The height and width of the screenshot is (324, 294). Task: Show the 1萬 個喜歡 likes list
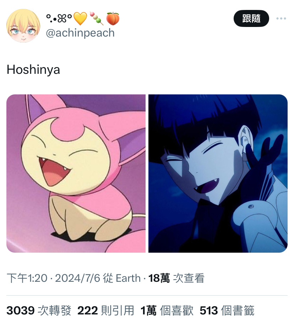167,311
